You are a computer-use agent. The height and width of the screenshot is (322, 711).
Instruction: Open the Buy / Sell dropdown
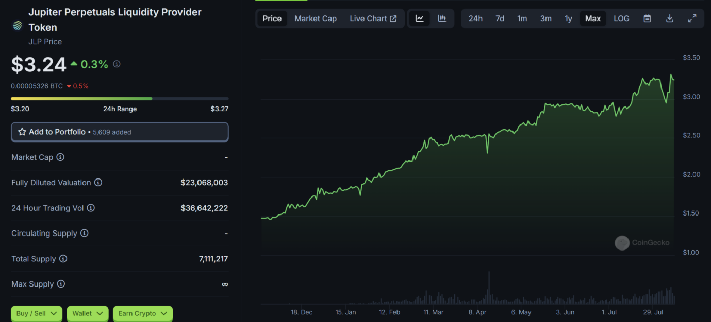37,313
